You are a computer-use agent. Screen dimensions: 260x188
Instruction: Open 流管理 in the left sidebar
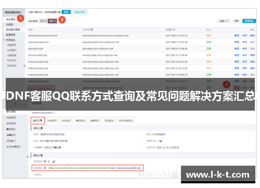(x=9, y=24)
